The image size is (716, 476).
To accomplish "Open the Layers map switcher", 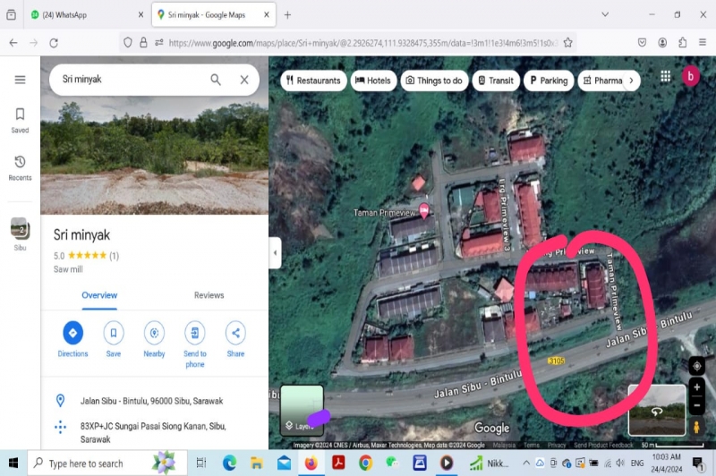I will coord(302,410).
